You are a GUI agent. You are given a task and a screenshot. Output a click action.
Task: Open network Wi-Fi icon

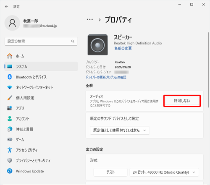10,87
